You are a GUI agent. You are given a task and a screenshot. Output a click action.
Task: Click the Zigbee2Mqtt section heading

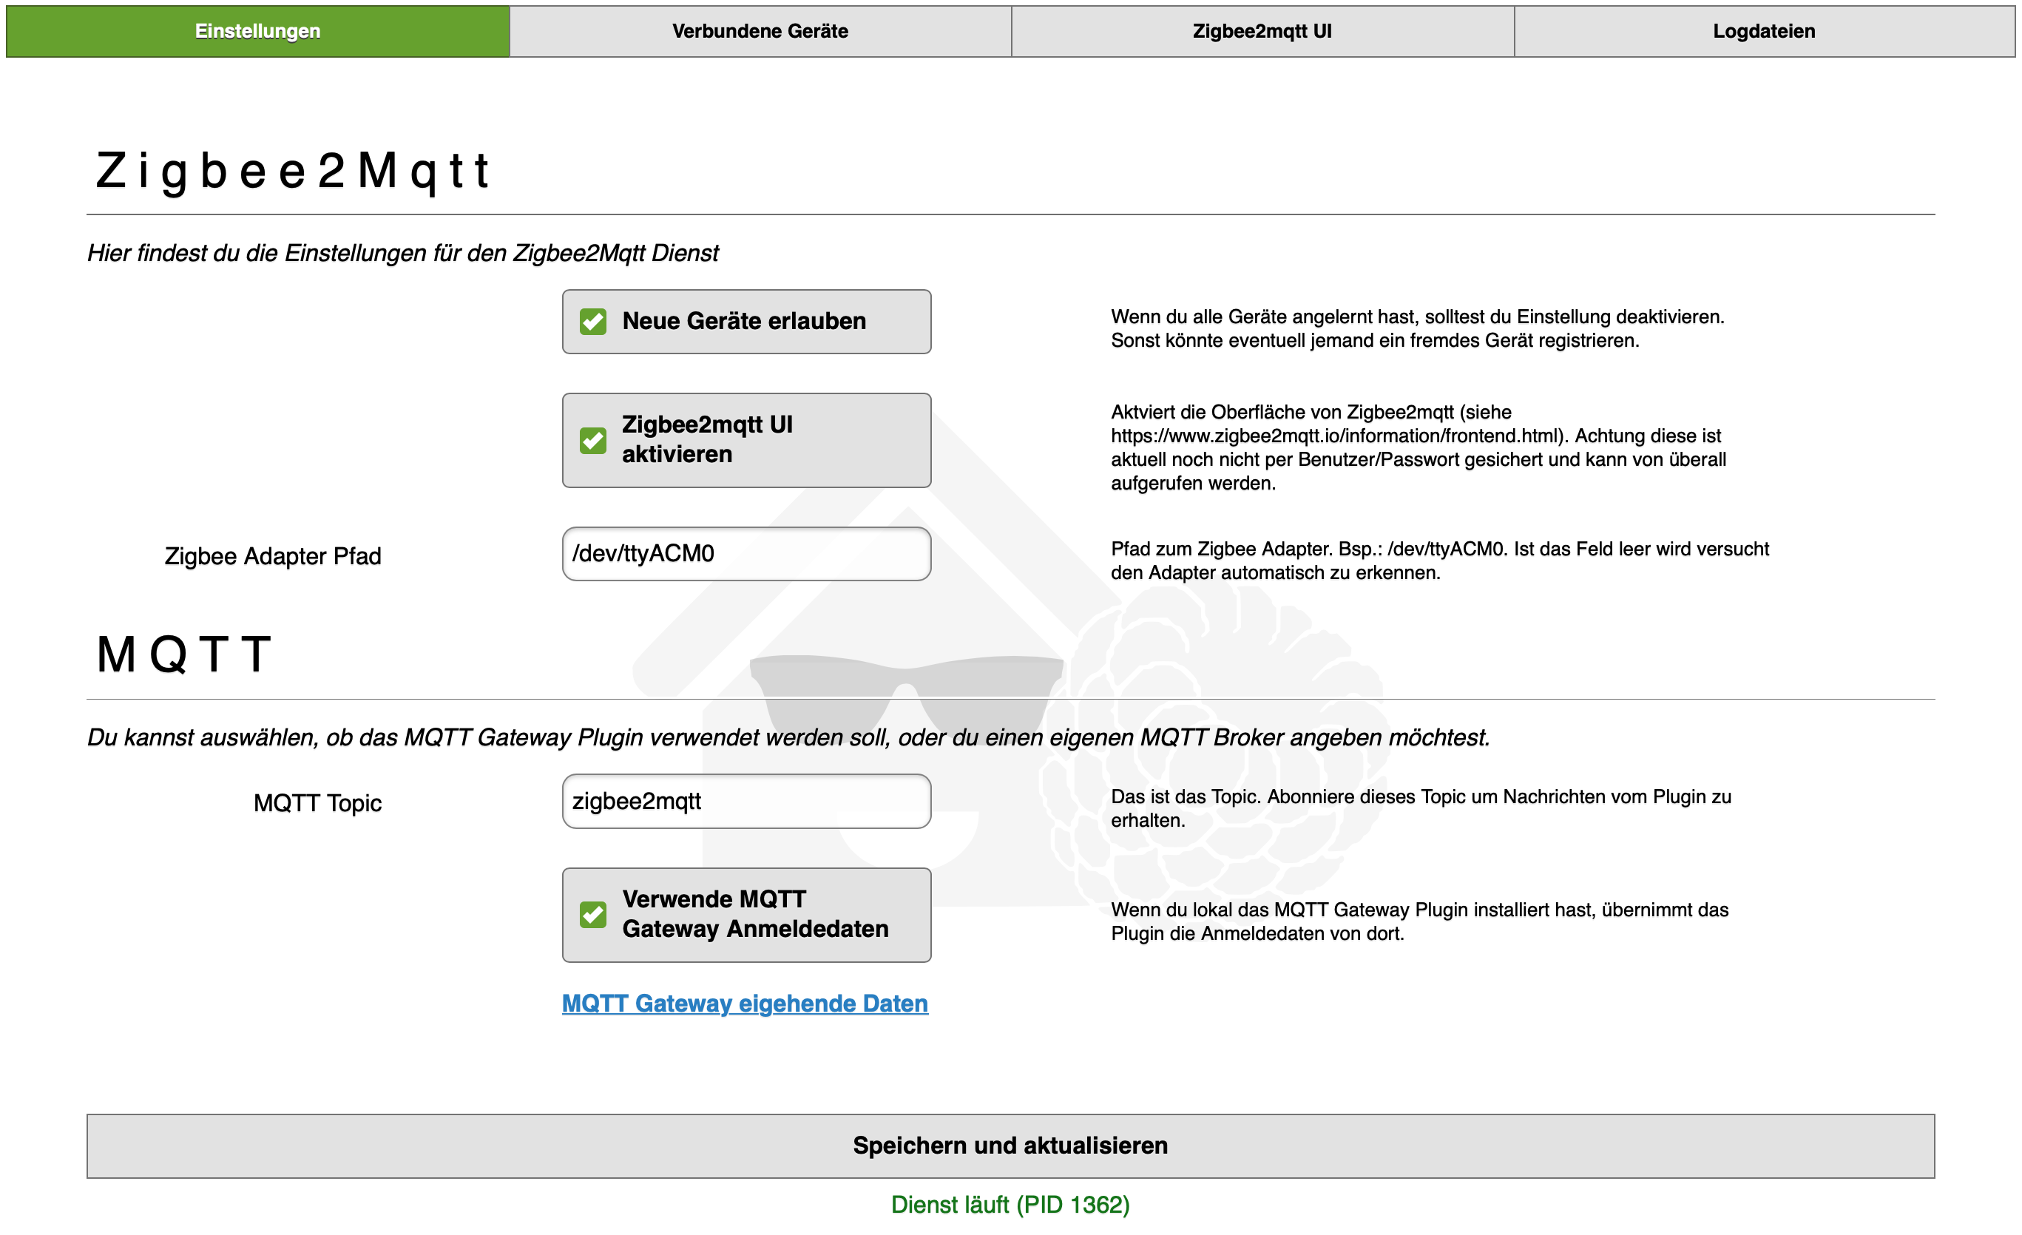293,171
